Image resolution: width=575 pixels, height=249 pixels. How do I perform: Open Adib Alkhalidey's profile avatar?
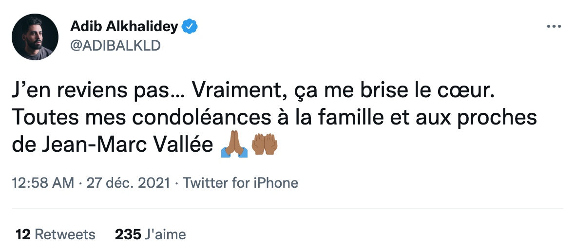coord(35,36)
